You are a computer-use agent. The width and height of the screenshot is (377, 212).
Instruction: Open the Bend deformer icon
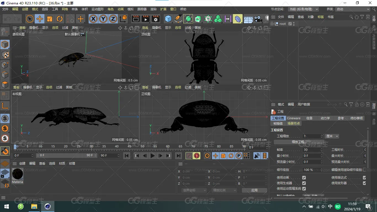(238, 19)
